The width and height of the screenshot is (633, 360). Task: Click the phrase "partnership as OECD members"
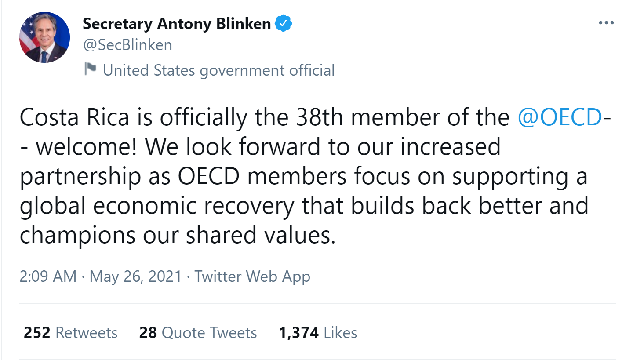pyautogui.click(x=182, y=176)
